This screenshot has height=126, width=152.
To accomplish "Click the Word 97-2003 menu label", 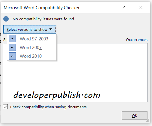I will [x=34, y=39].
